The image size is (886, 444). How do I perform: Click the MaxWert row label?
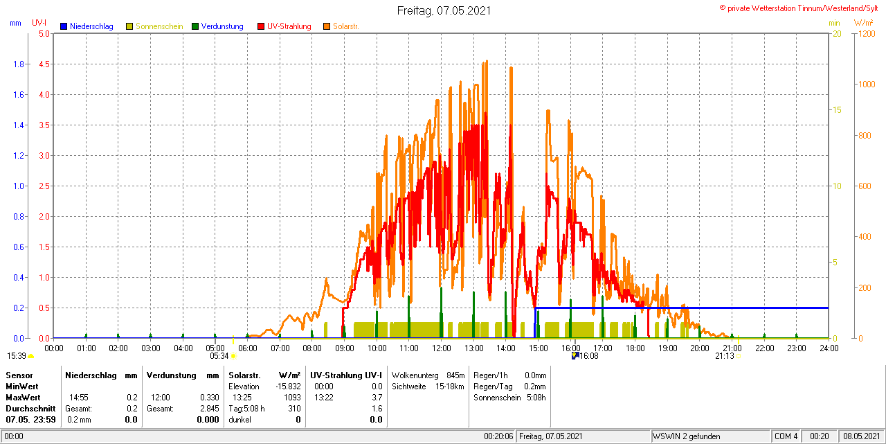pos(23,398)
